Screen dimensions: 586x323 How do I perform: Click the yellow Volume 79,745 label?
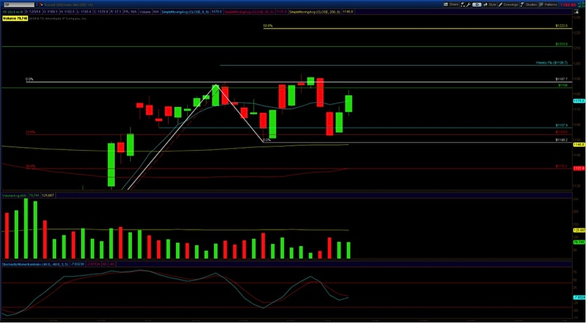click(x=15, y=18)
